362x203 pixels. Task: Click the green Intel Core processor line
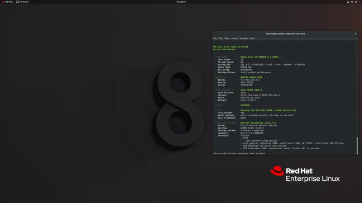tap(260, 57)
